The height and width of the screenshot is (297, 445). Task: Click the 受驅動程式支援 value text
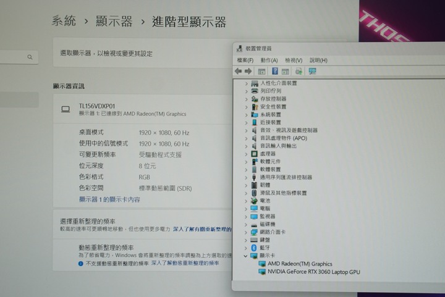pos(160,155)
